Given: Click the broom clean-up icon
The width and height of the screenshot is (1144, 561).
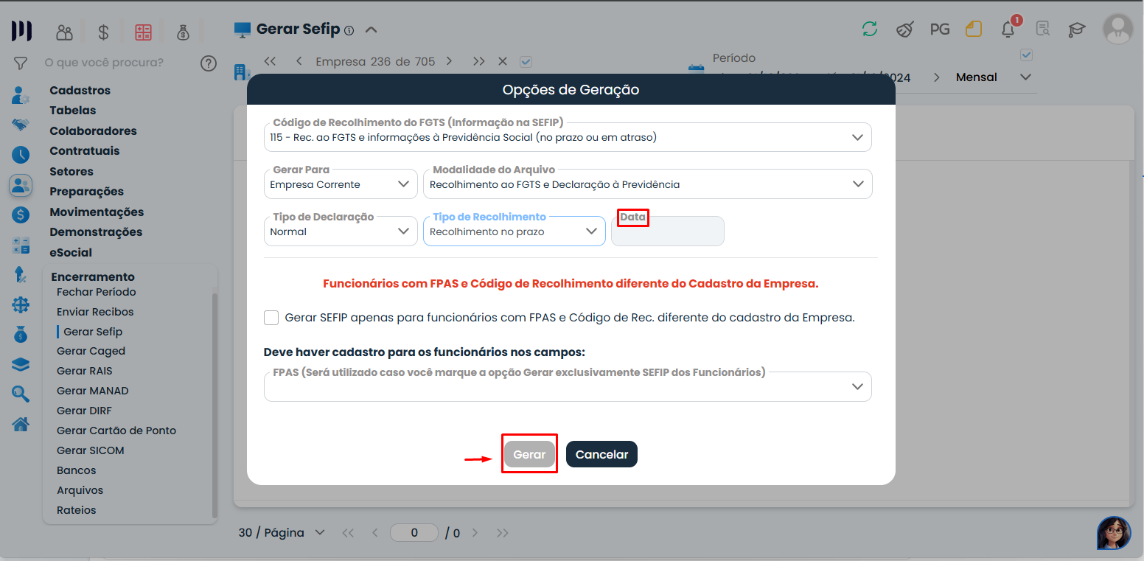Looking at the screenshot, I should click(905, 29).
